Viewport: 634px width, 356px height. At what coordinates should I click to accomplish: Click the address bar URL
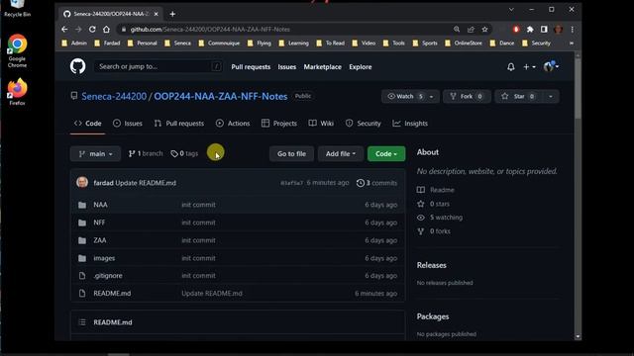click(x=210, y=30)
